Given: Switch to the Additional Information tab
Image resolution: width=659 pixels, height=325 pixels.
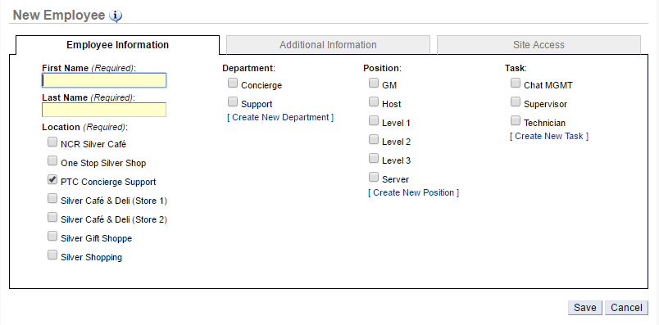Looking at the screenshot, I should [x=328, y=45].
